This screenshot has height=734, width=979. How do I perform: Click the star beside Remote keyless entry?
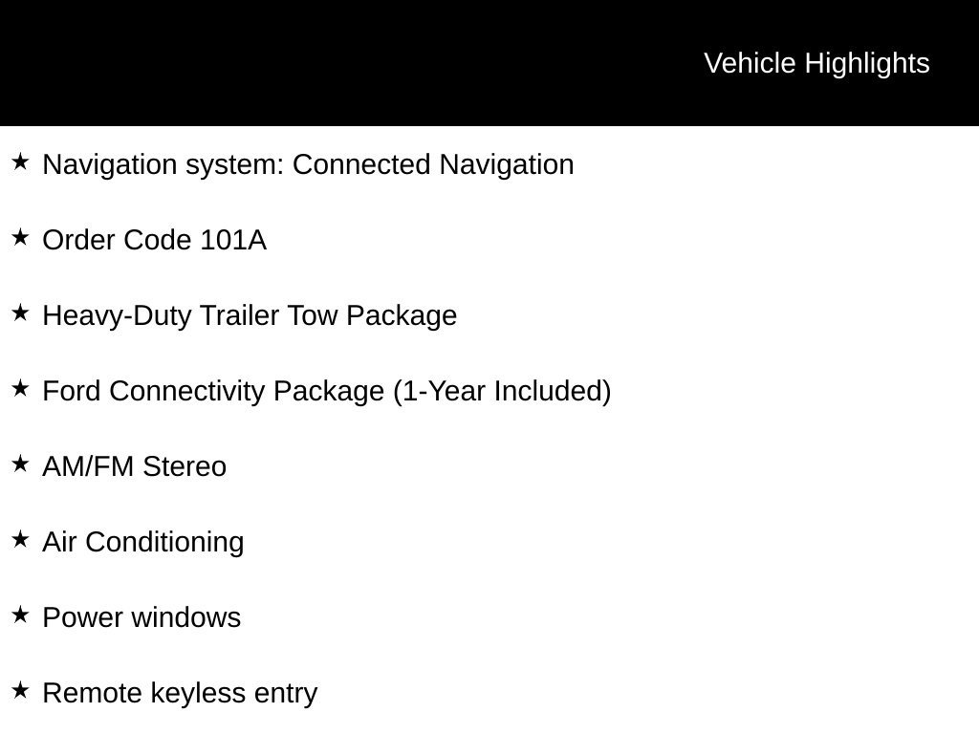20,691
